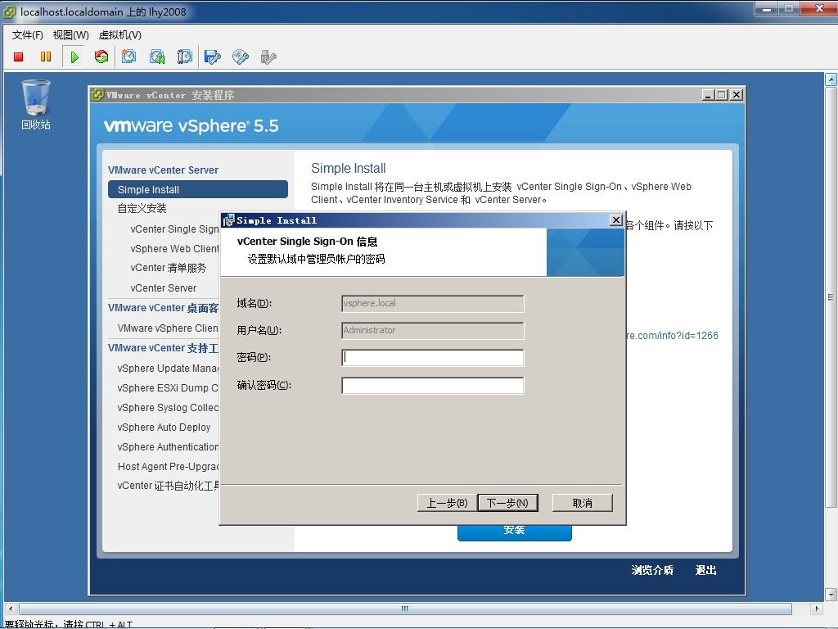Select Simple Install in the sidebar
The image size is (838, 629).
198,189
